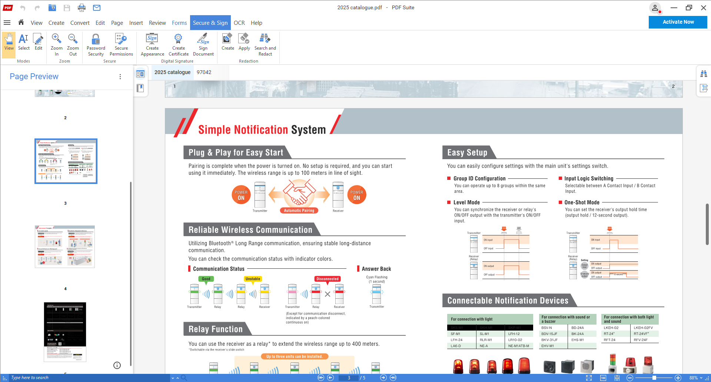This screenshot has height=382, width=711.
Task: Click the Activate Now button
Action: tap(678, 22)
